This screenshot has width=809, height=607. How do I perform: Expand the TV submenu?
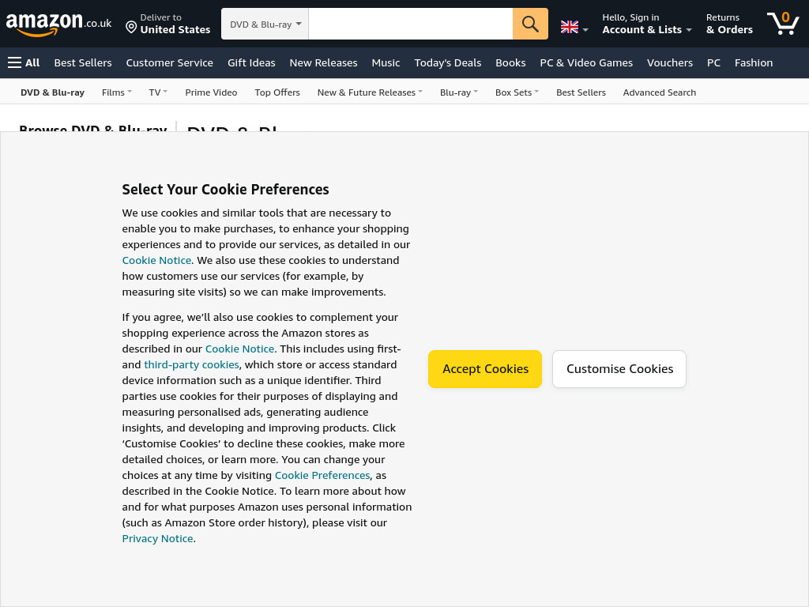[158, 92]
